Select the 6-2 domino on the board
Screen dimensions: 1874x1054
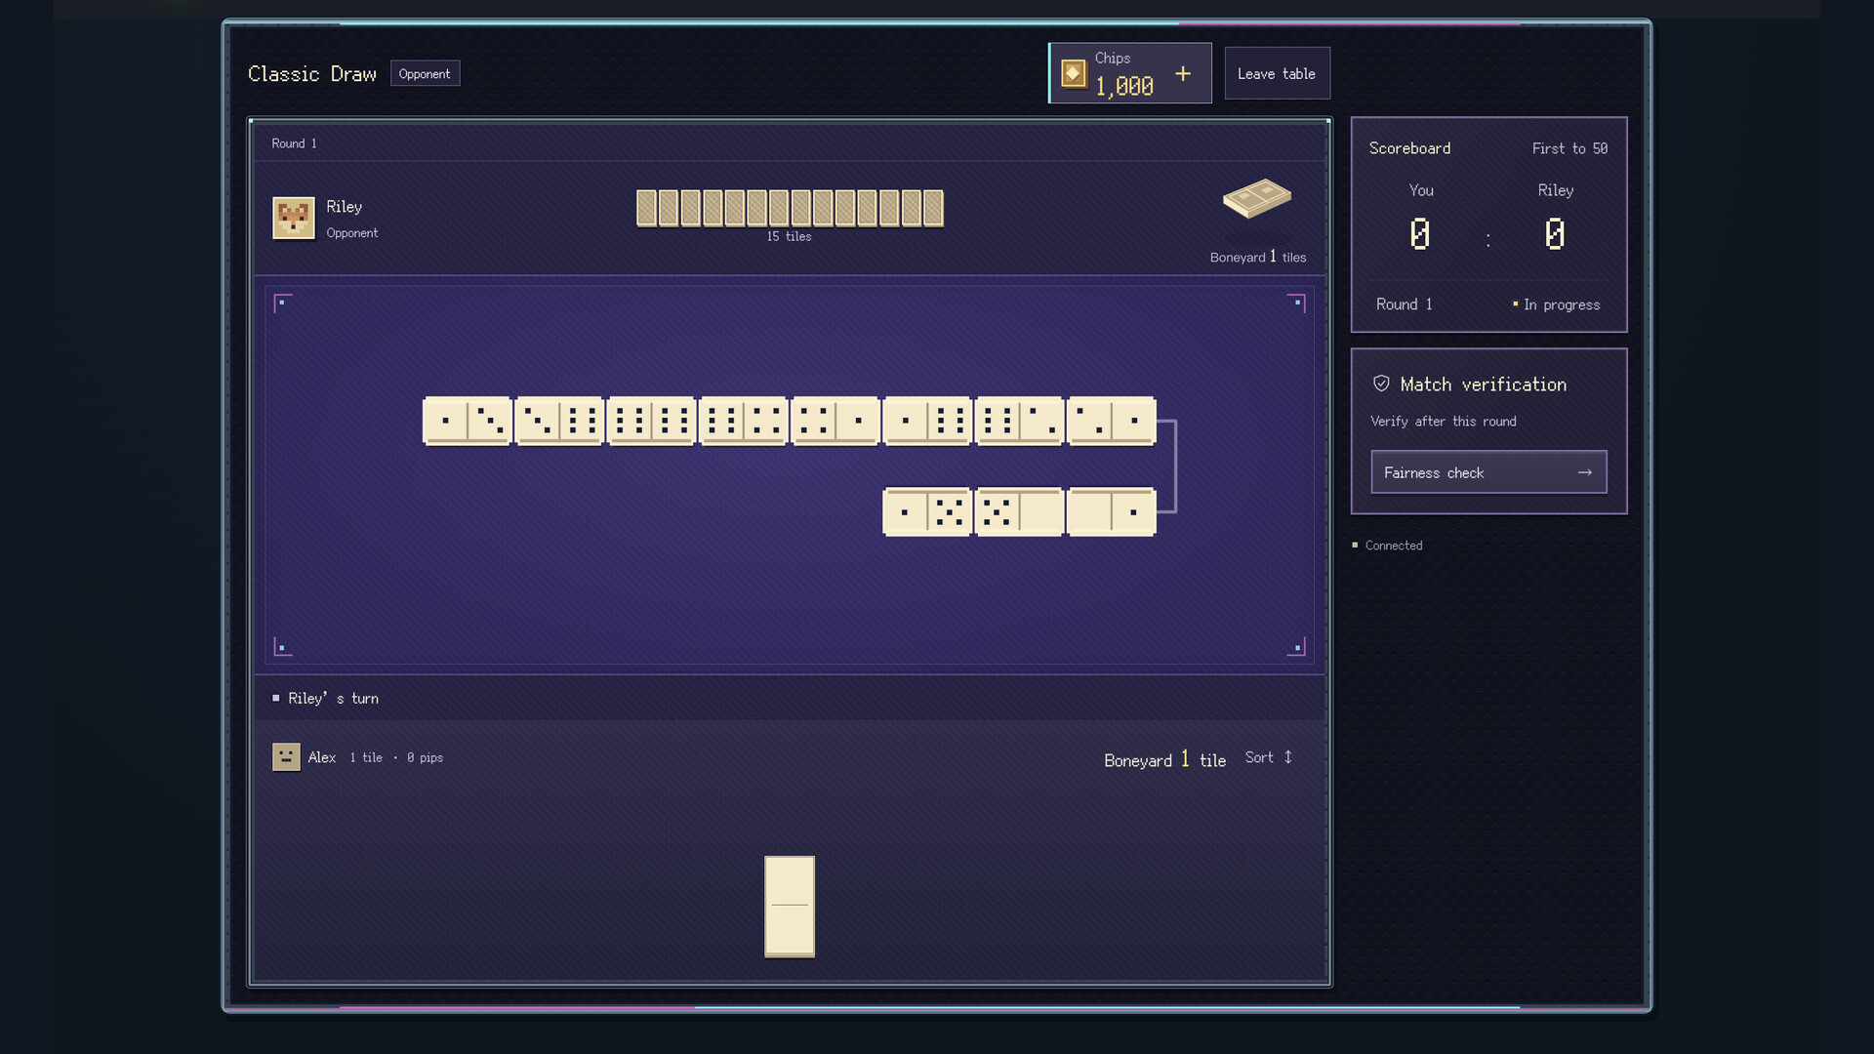(x=1019, y=422)
